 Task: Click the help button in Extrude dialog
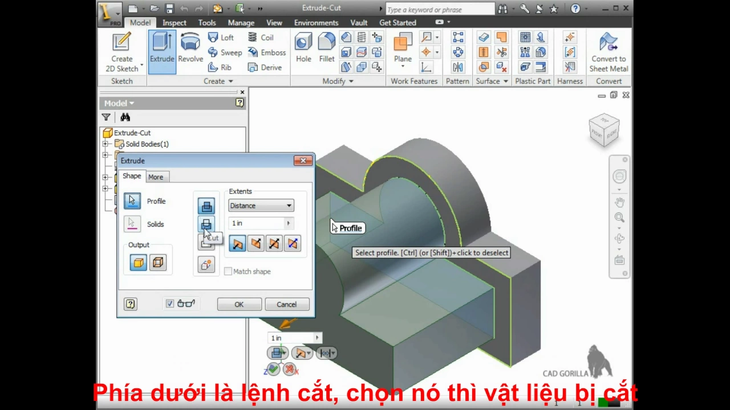tap(131, 304)
